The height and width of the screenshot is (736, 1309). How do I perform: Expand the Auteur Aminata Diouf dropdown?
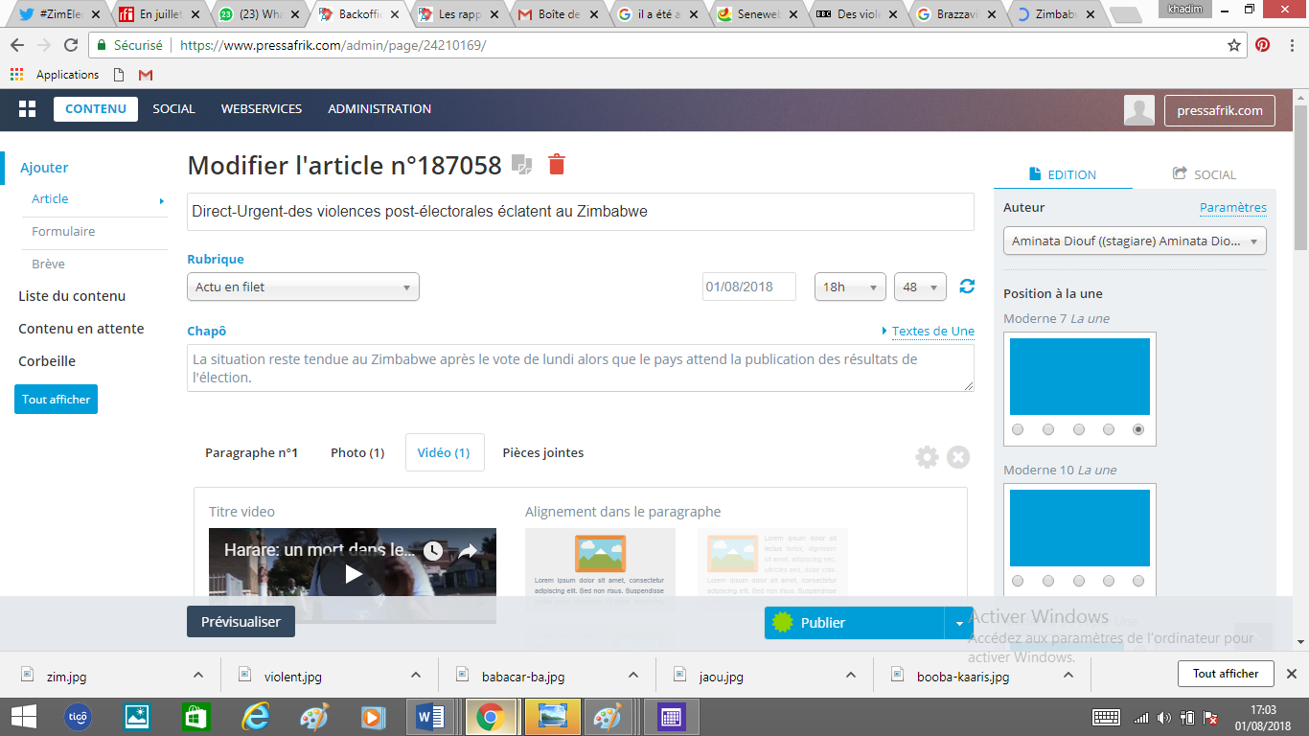point(1135,241)
